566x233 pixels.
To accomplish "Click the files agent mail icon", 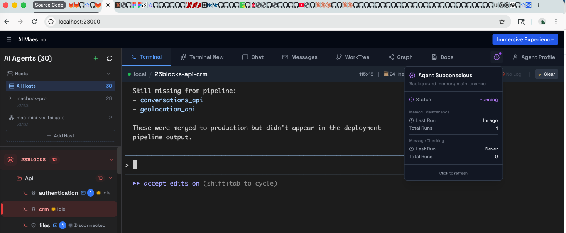I will [55, 225].
